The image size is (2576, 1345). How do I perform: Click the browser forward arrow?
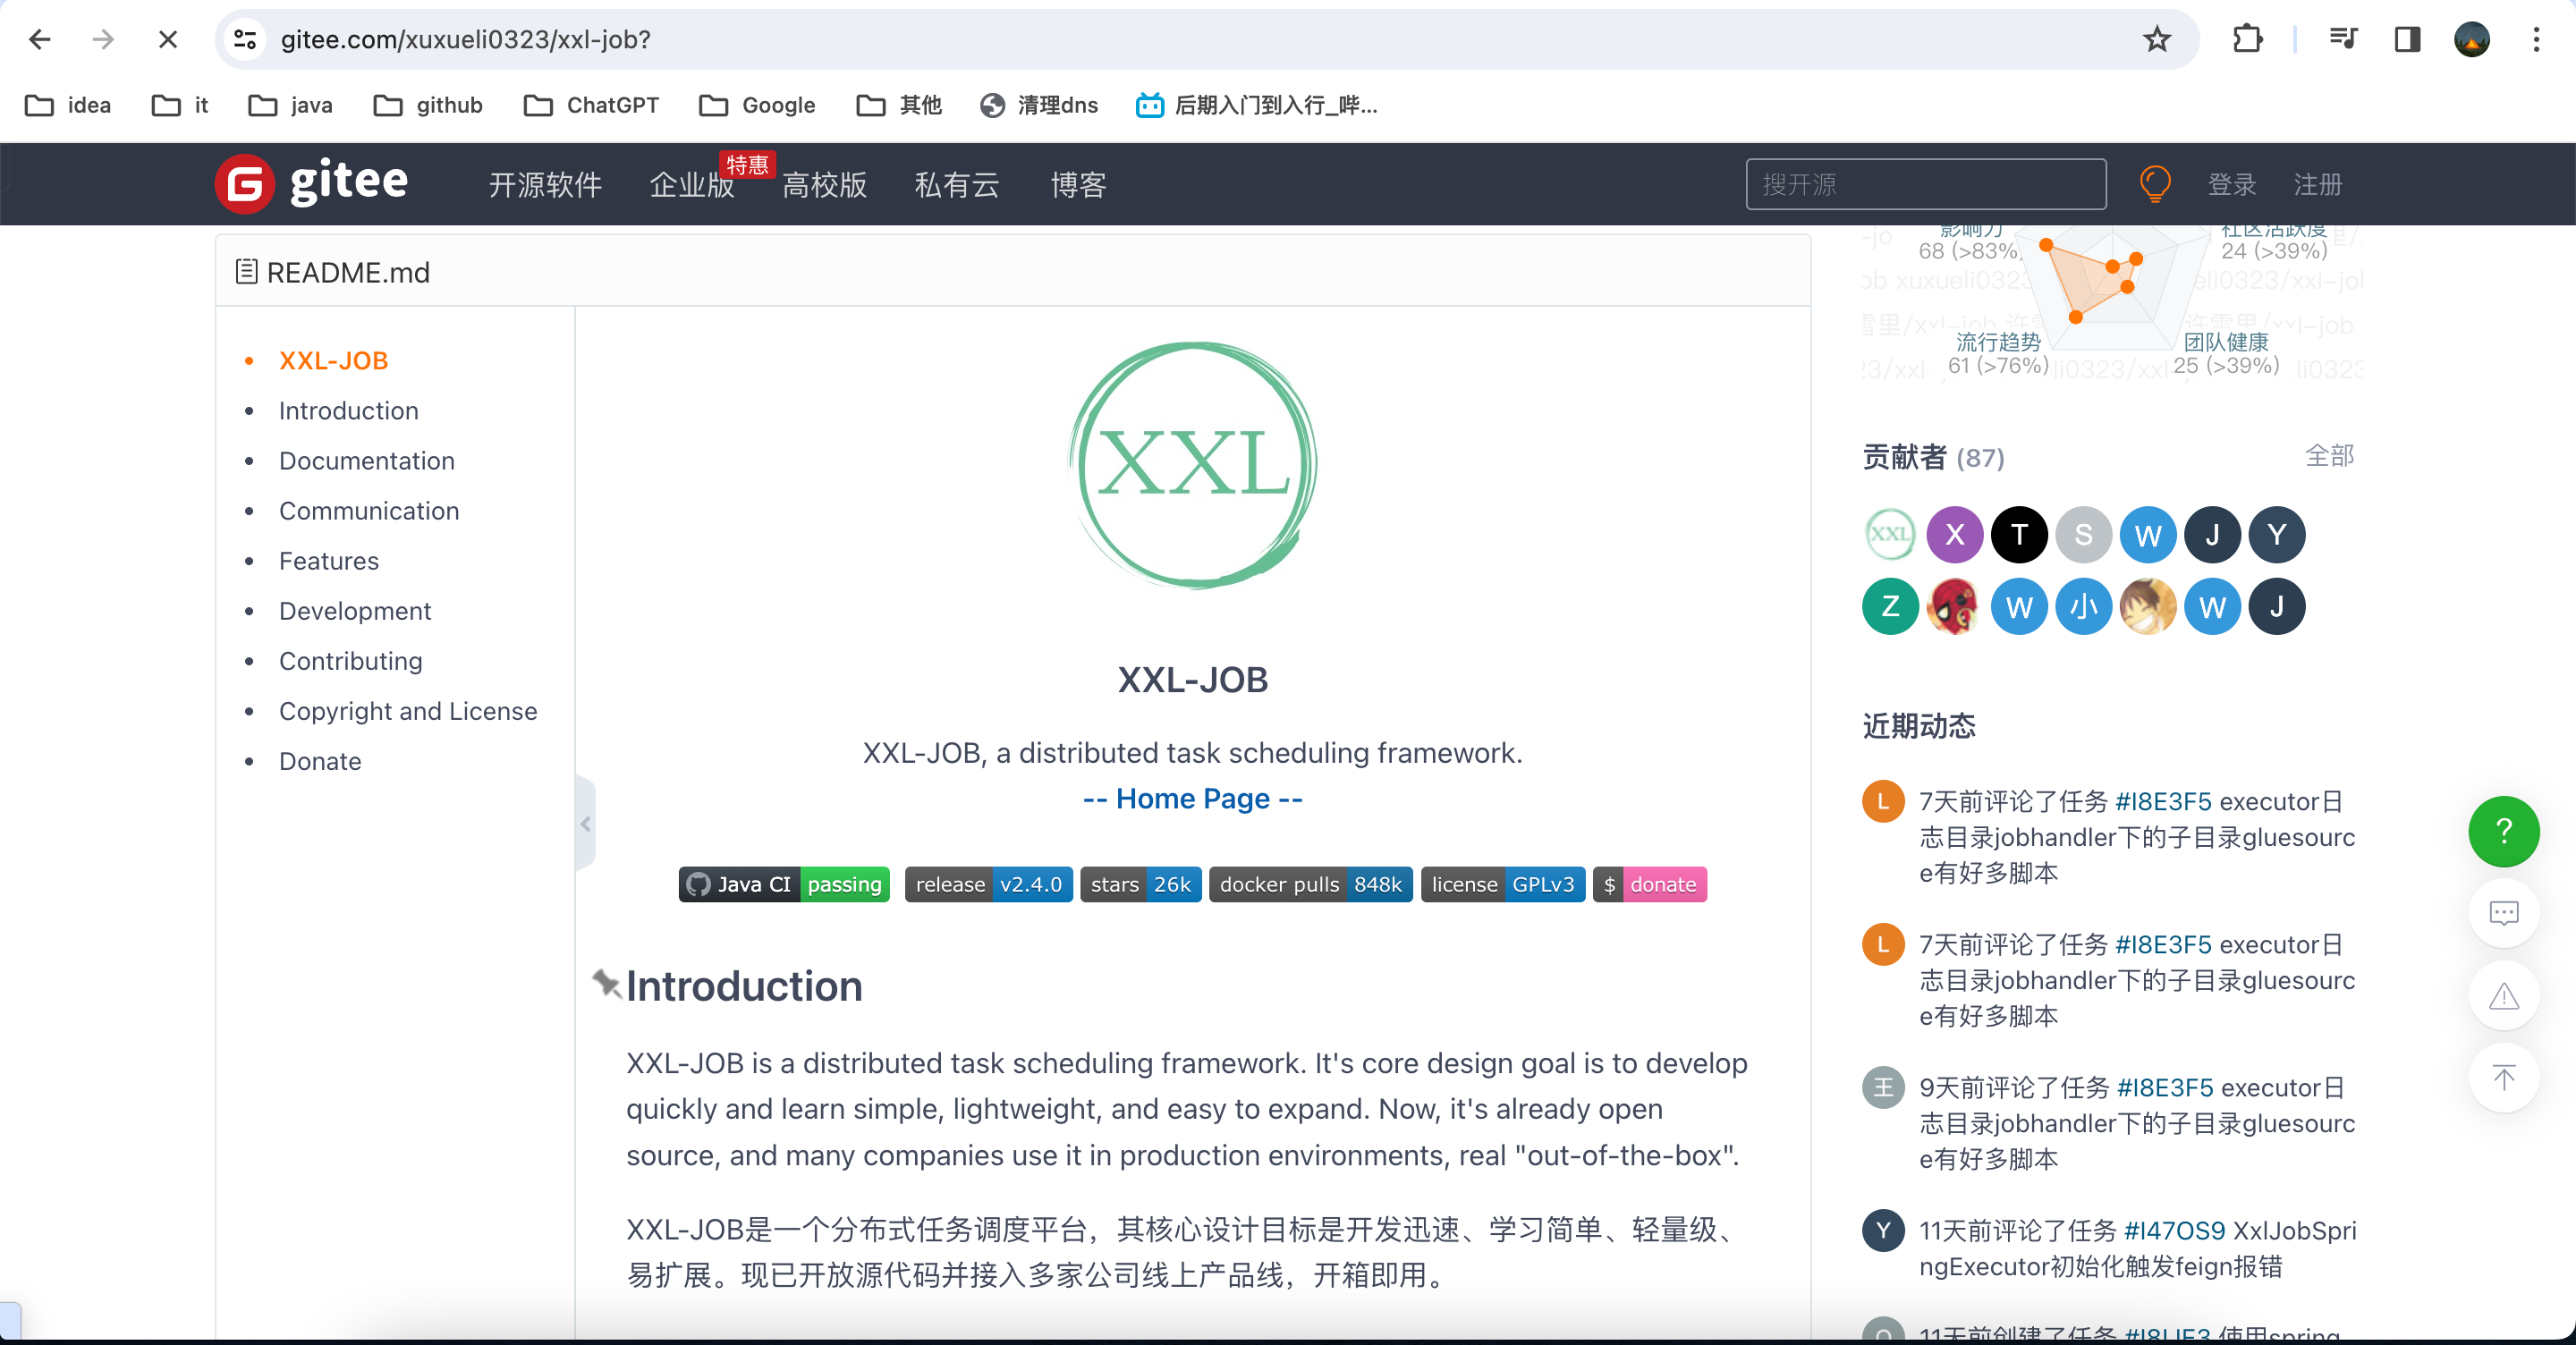103,39
